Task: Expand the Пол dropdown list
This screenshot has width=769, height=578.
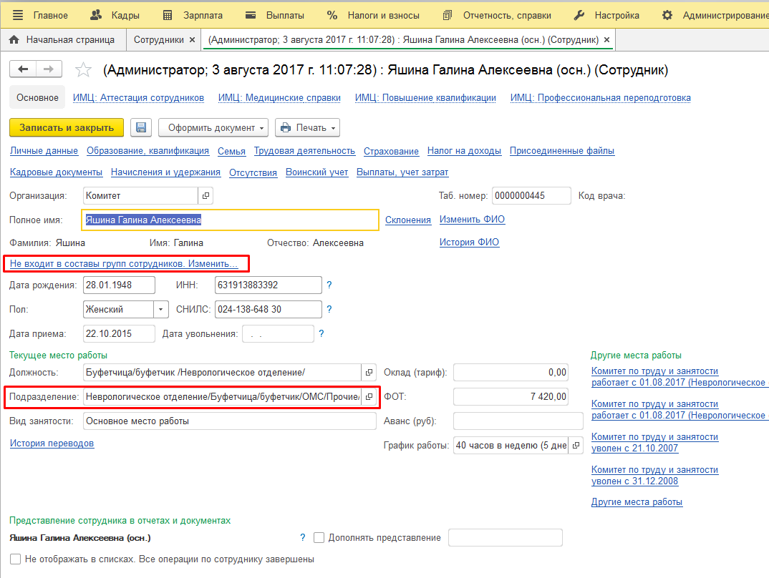Action: tap(161, 310)
